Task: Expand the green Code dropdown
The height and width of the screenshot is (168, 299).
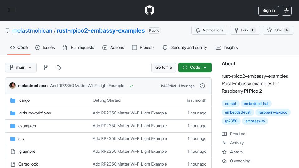Action: pyautogui.click(x=195, y=68)
